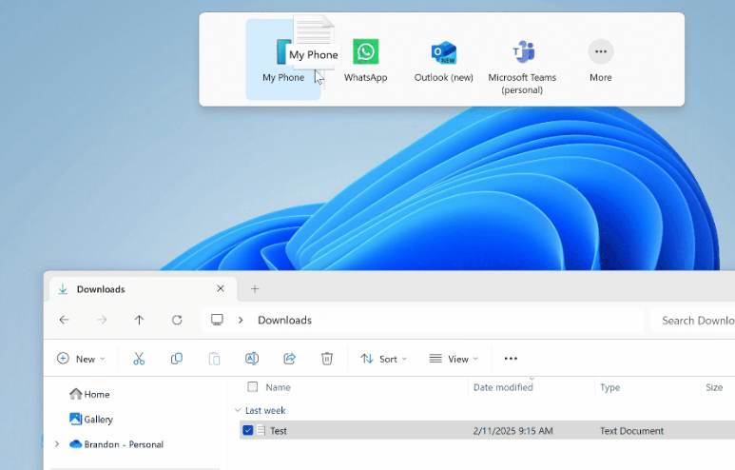Image resolution: width=735 pixels, height=470 pixels.
Task: Add a new File Explorer tab
Action: [x=255, y=289]
